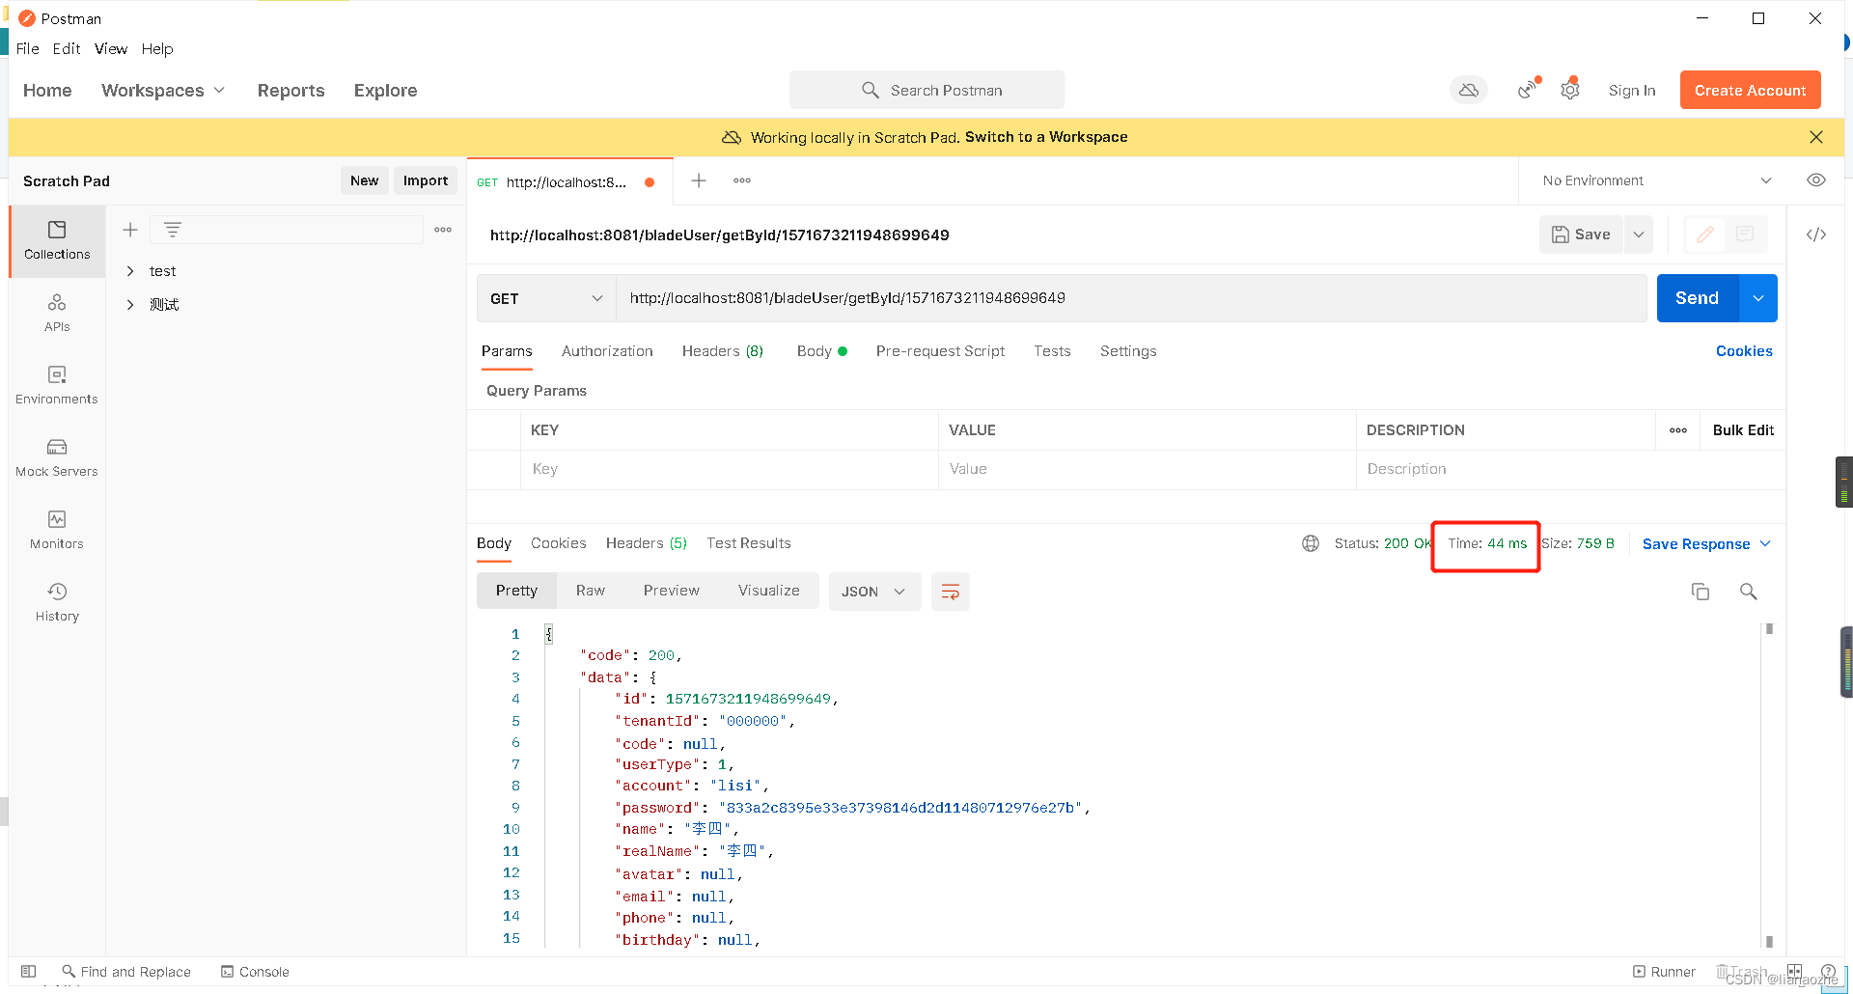The width and height of the screenshot is (1853, 994).
Task: Search within the response body
Action: point(1749,591)
